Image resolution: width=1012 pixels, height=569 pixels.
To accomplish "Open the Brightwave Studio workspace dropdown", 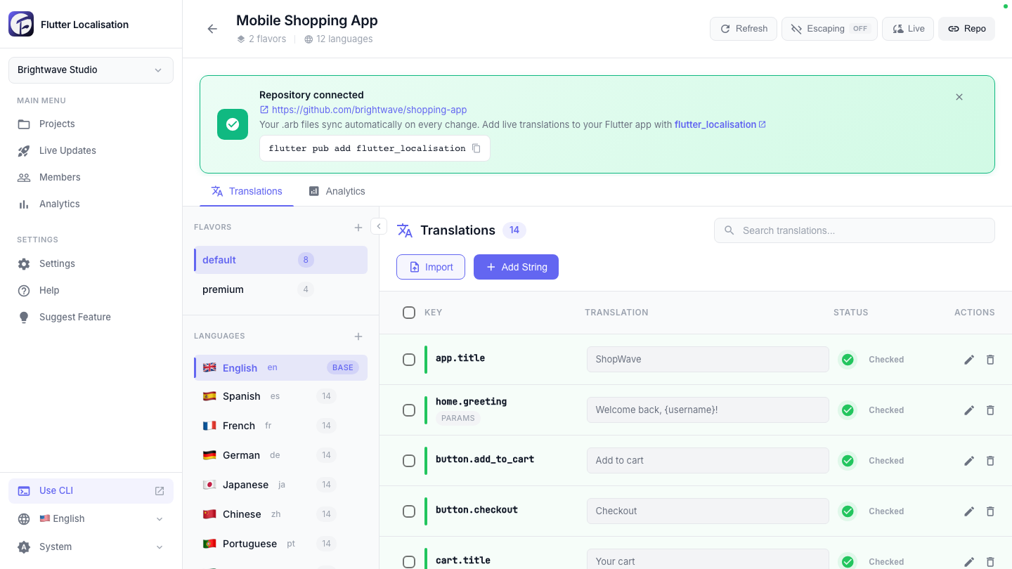I will (91, 70).
